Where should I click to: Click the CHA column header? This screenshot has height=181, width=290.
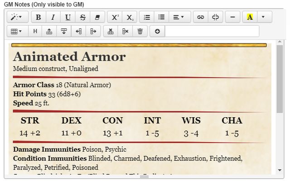click(232, 120)
